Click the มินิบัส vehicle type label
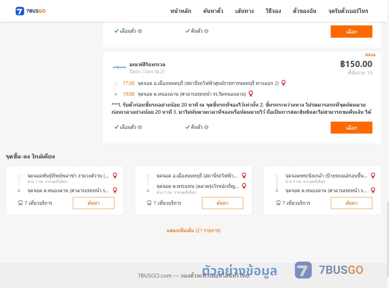This screenshot has height=288, width=389. pyautogui.click(x=370, y=55)
